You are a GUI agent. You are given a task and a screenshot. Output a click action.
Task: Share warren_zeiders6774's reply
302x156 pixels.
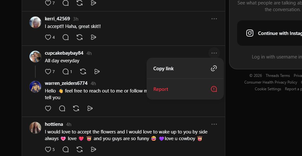point(90,108)
